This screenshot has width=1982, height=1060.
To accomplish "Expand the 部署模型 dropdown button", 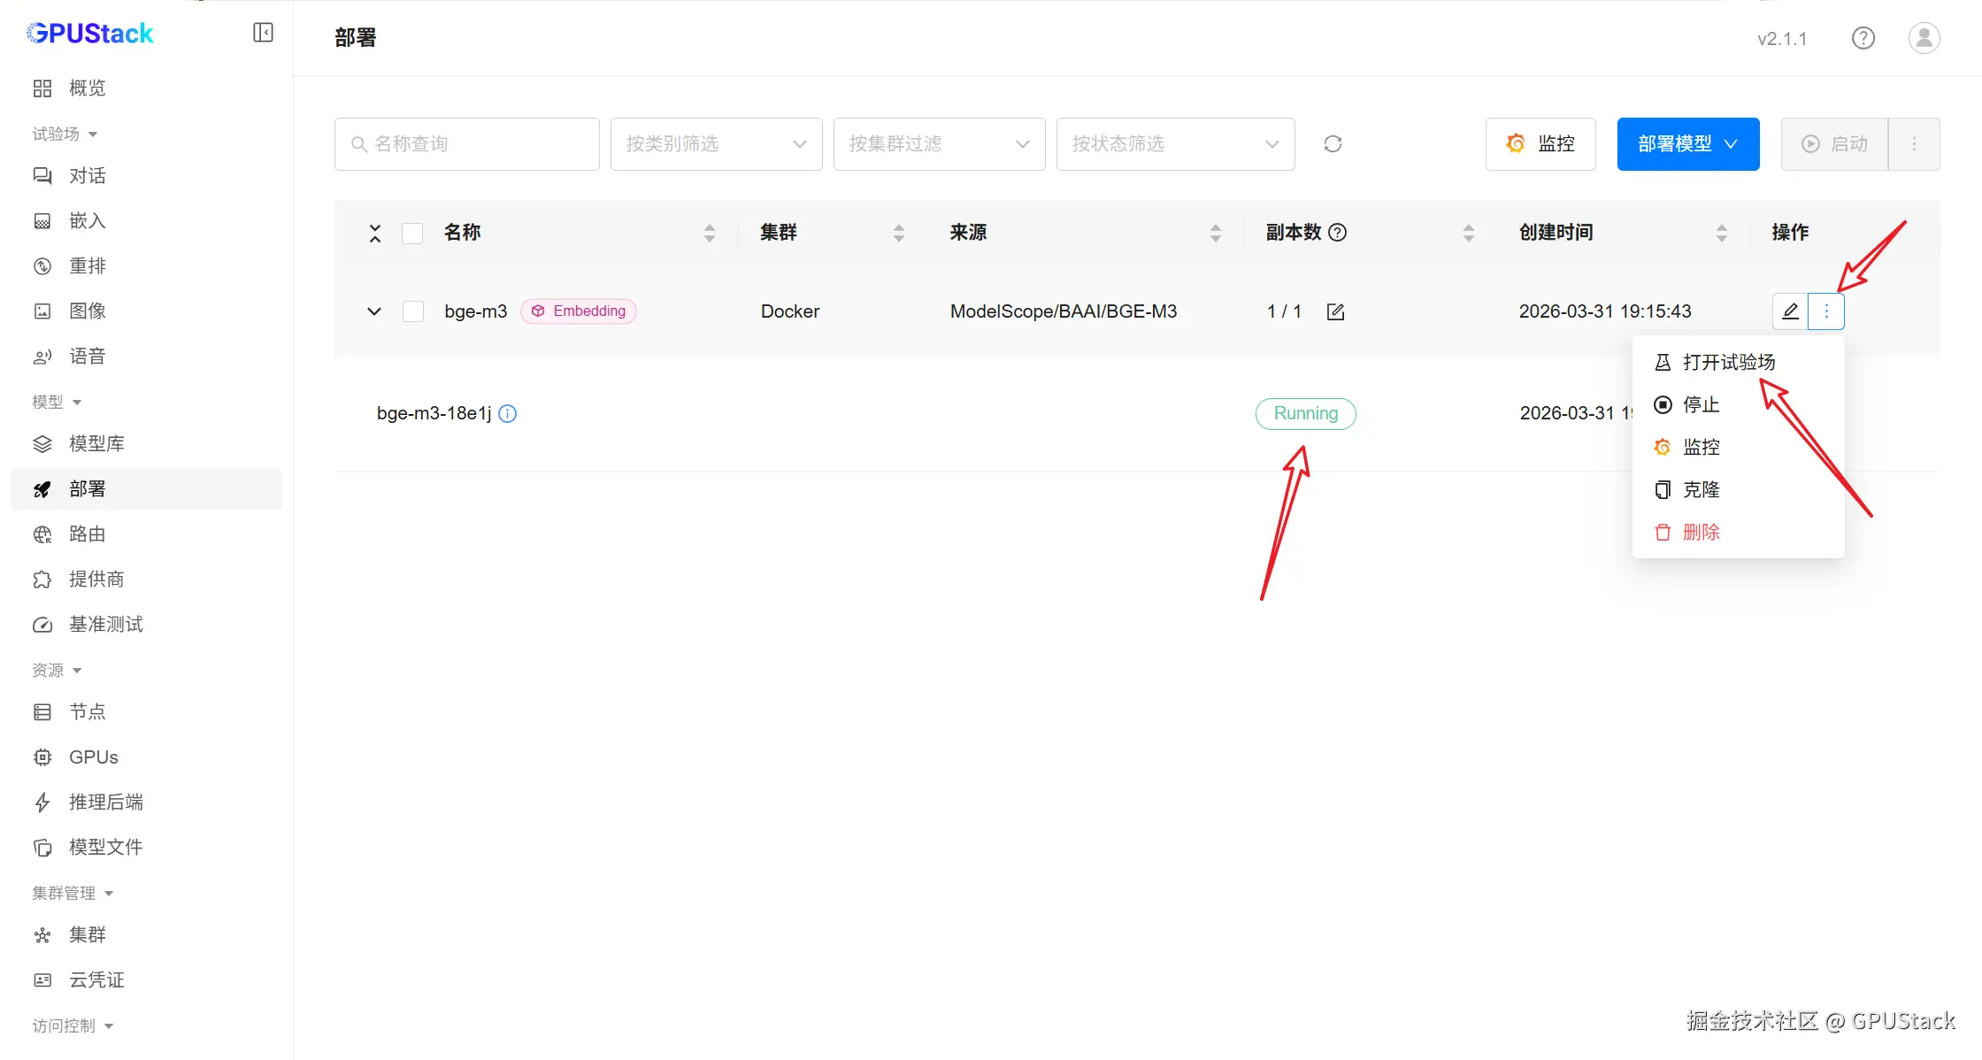I will click(x=1687, y=143).
